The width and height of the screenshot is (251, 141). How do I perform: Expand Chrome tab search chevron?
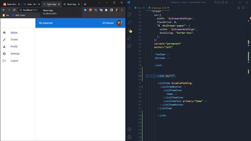point(99,3)
